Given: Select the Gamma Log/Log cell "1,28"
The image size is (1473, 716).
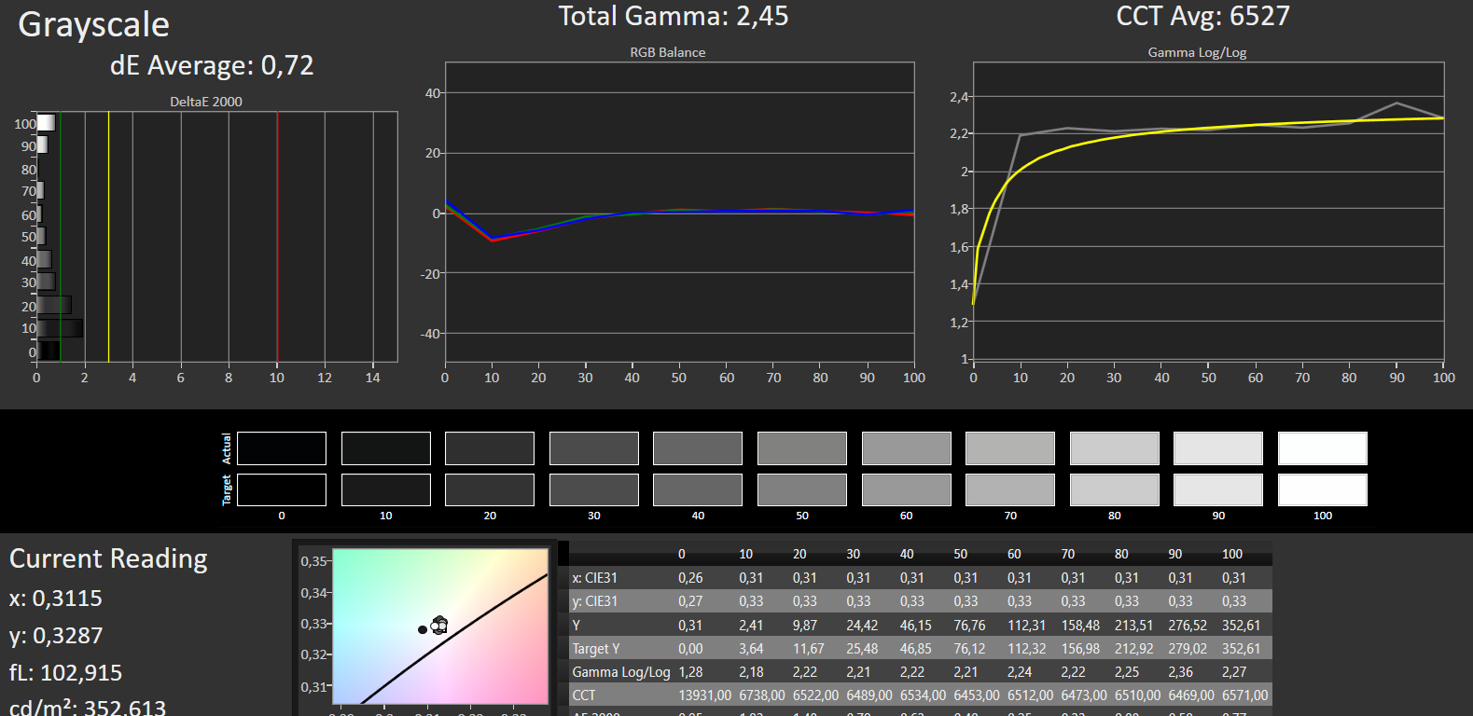Looking at the screenshot, I should coord(690,672).
